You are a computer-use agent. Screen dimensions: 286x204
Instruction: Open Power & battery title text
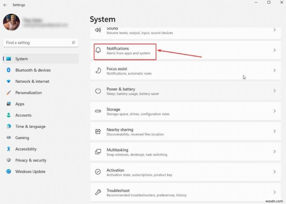121,89
